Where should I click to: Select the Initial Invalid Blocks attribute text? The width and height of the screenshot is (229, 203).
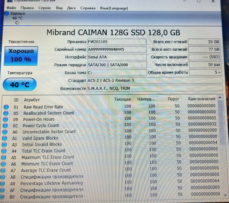42,144
